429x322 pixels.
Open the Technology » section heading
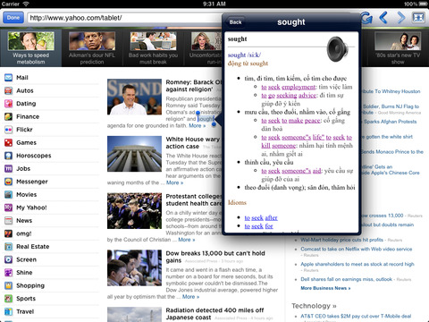314,306
